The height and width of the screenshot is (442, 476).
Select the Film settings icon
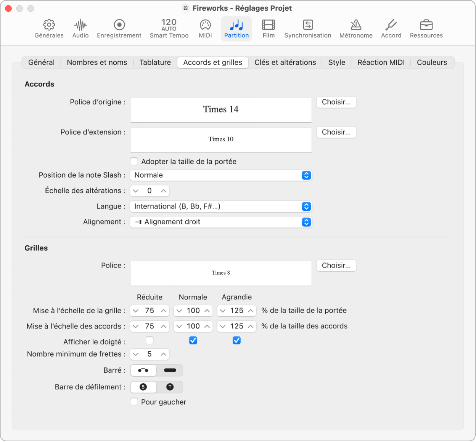coord(269,29)
